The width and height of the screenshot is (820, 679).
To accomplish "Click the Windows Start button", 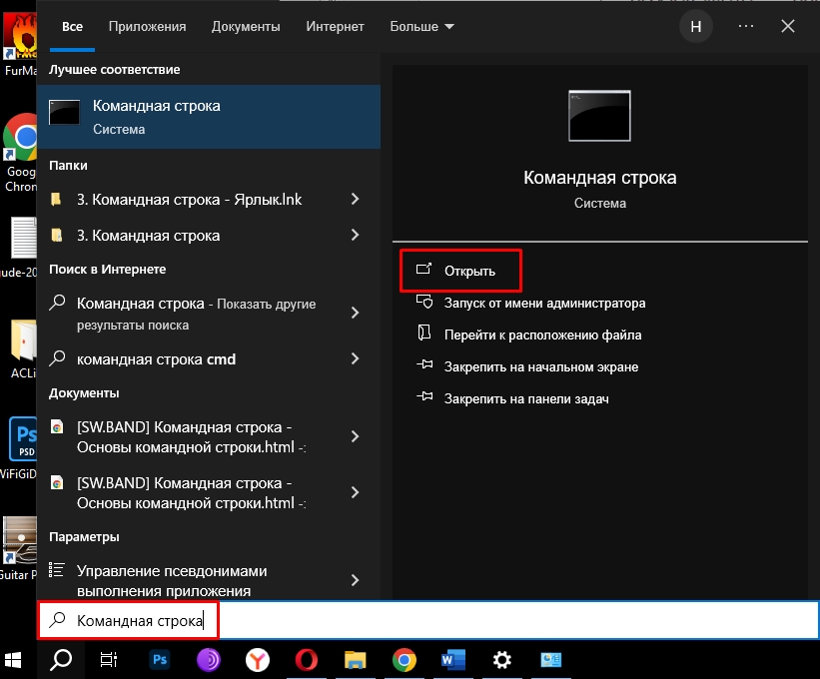I will [x=14, y=659].
